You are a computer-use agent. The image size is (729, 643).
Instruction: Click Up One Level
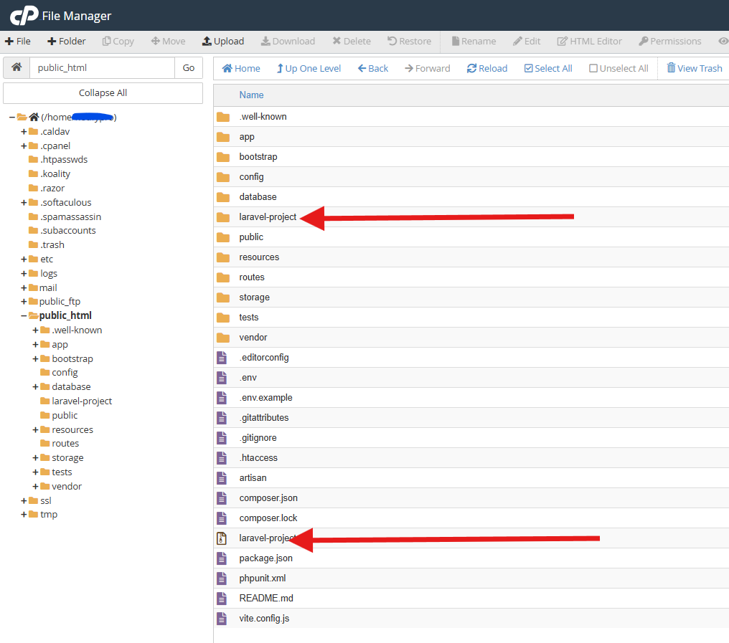[x=309, y=68]
